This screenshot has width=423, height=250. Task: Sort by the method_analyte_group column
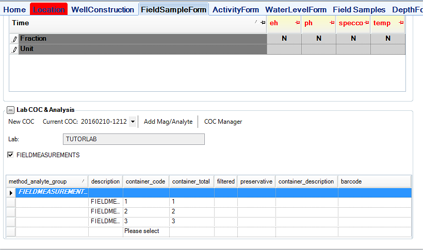tap(46, 181)
